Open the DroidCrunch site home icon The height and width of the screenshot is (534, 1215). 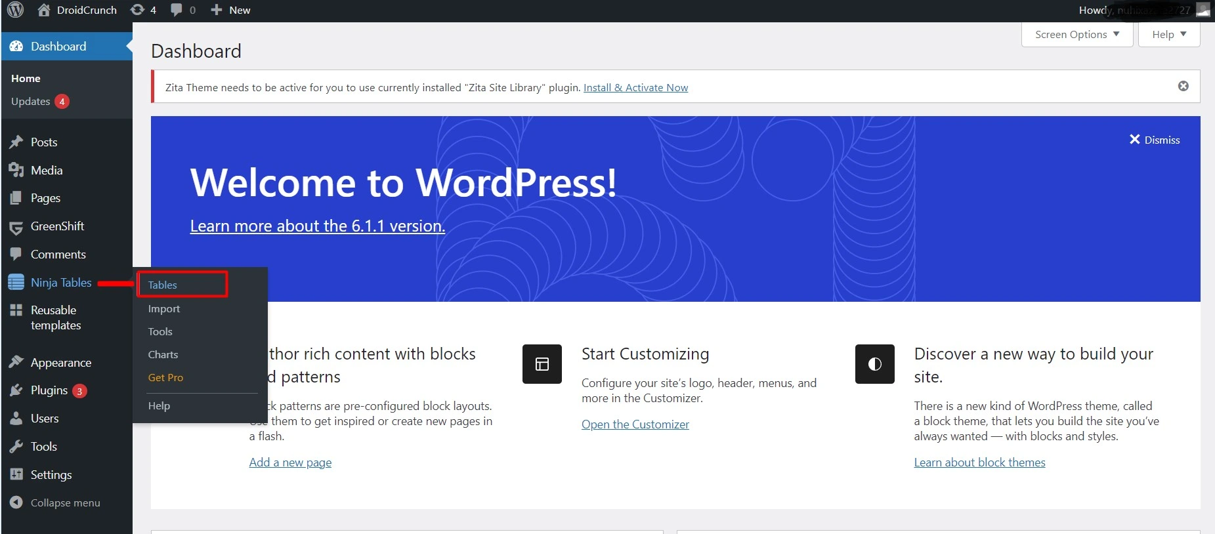(x=44, y=10)
